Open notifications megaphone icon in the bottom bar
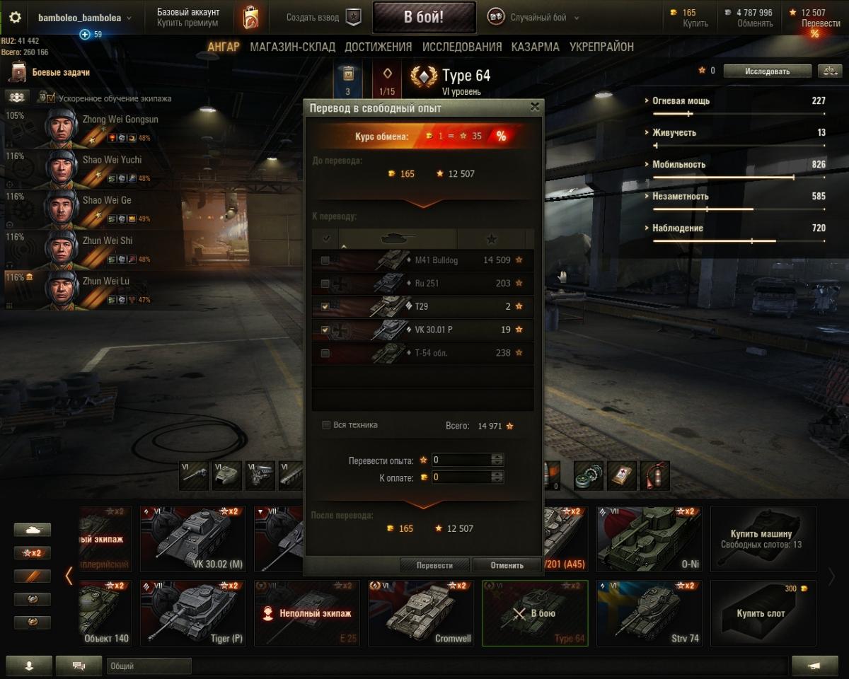Image resolution: width=849 pixels, height=679 pixels. coord(814,666)
